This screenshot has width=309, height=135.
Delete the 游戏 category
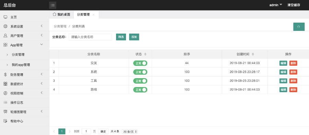pyautogui.click(x=293, y=89)
